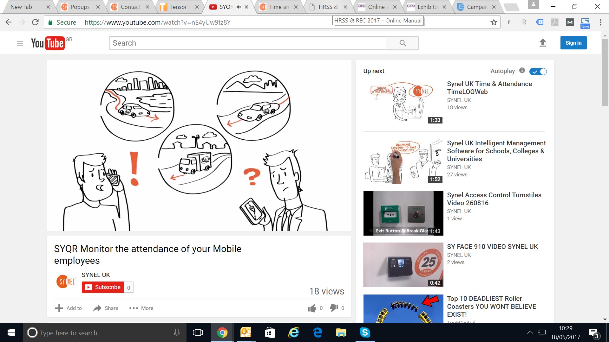Like the video with thumbs up
This screenshot has width=609, height=342.
point(312,308)
